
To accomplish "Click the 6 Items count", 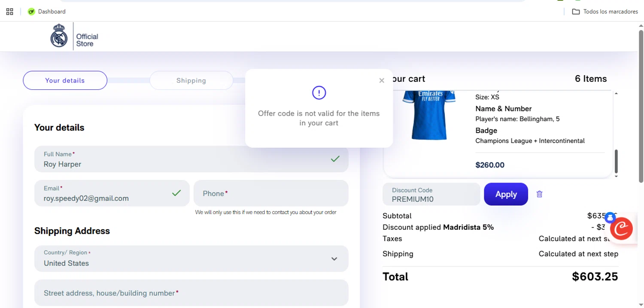I will tap(591, 79).
